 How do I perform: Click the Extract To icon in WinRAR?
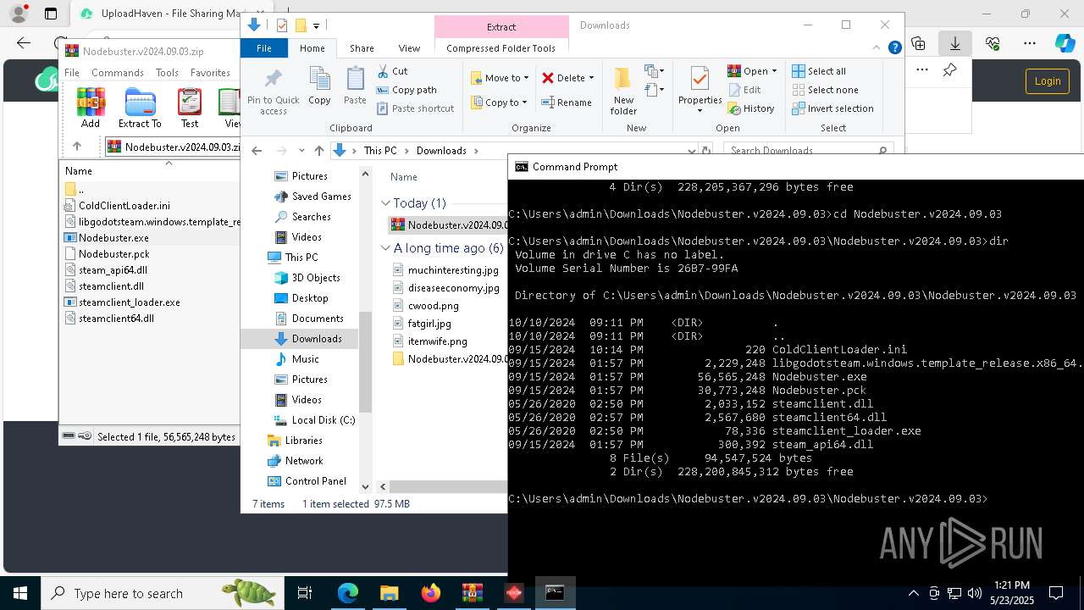click(x=140, y=108)
